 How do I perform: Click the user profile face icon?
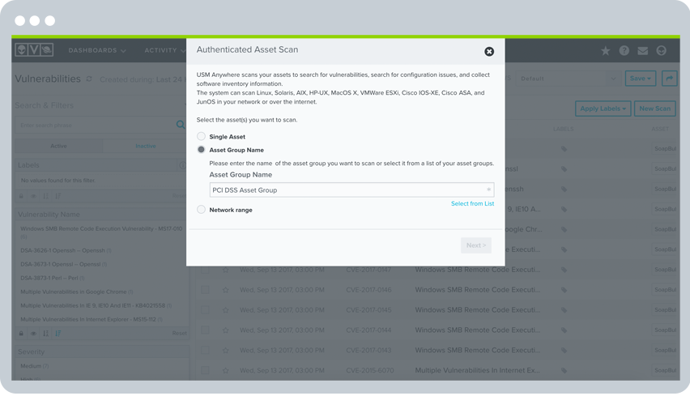662,51
